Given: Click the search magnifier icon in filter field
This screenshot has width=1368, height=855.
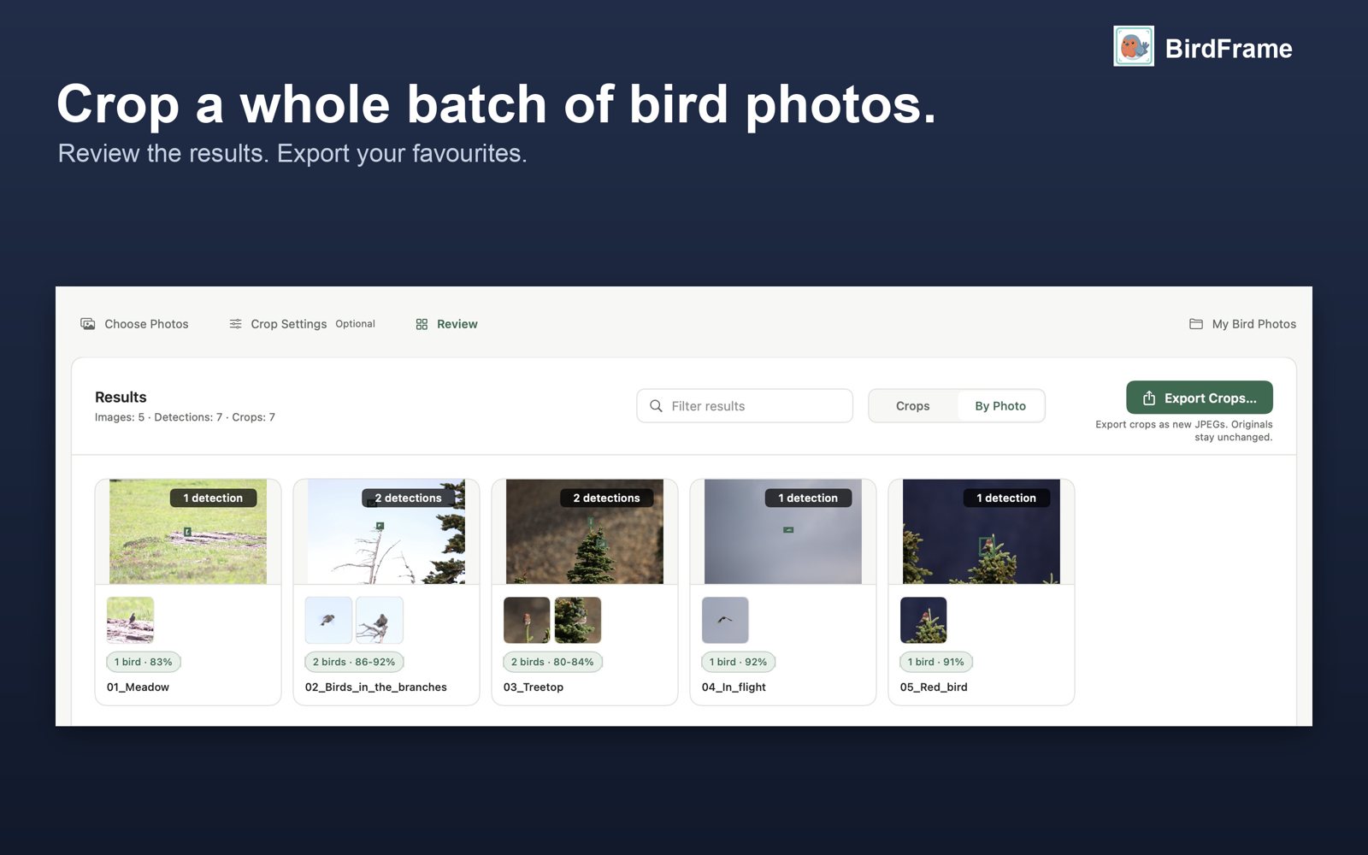Looking at the screenshot, I should [x=656, y=406].
